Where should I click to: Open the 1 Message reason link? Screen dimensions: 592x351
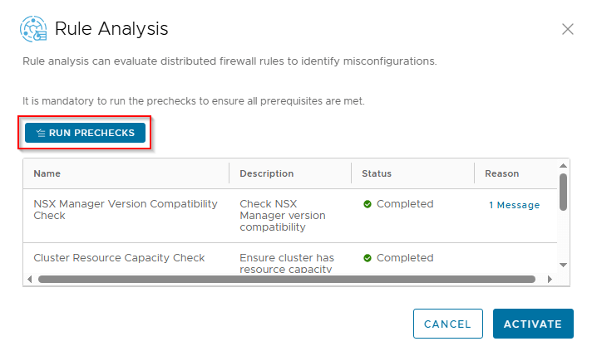tap(514, 205)
